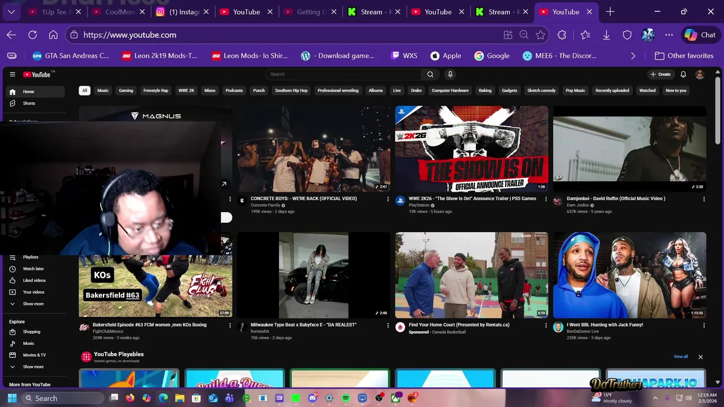Open the WWE 2K26 announce trailer thumbnail

(472, 149)
